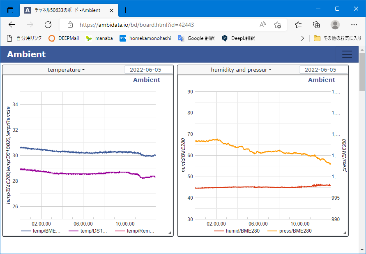This screenshot has height=254, width=366.
Task: Open the DeepL翻訳 bookmark
Action: pyautogui.click(x=238, y=38)
